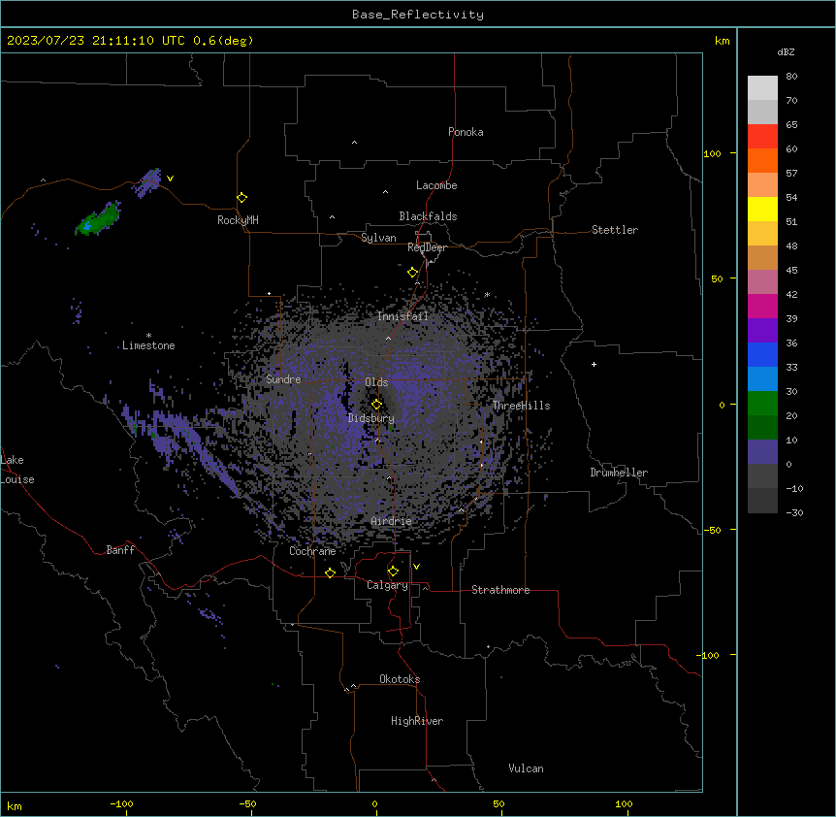The width and height of the screenshot is (836, 817).
Task: Click the Stettler city label
Action: pos(615,230)
